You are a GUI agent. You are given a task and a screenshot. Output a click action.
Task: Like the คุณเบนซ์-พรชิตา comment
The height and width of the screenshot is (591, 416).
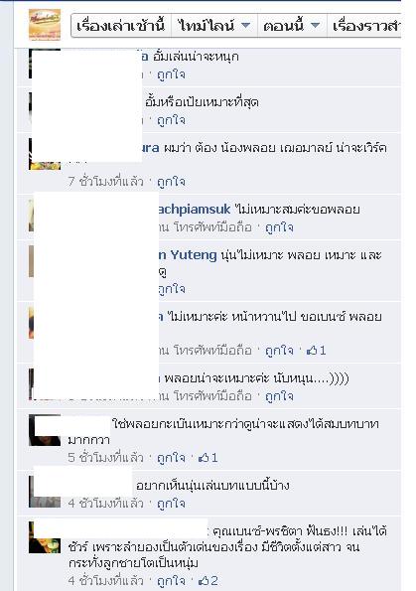tap(171, 580)
